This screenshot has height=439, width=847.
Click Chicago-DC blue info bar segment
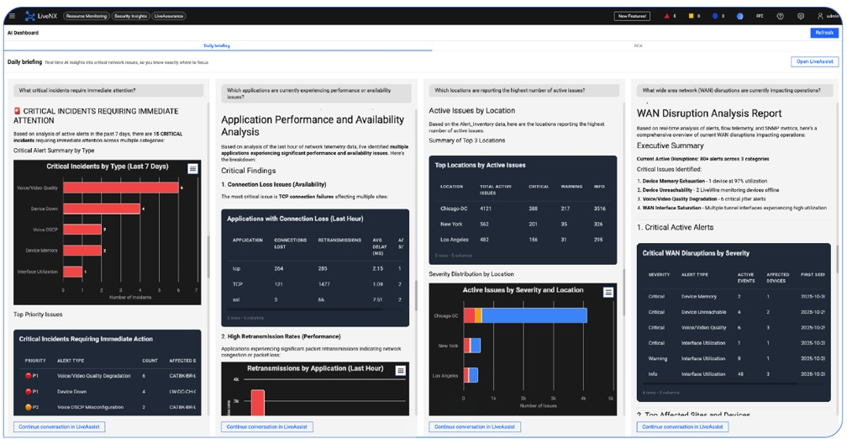tap(534, 315)
